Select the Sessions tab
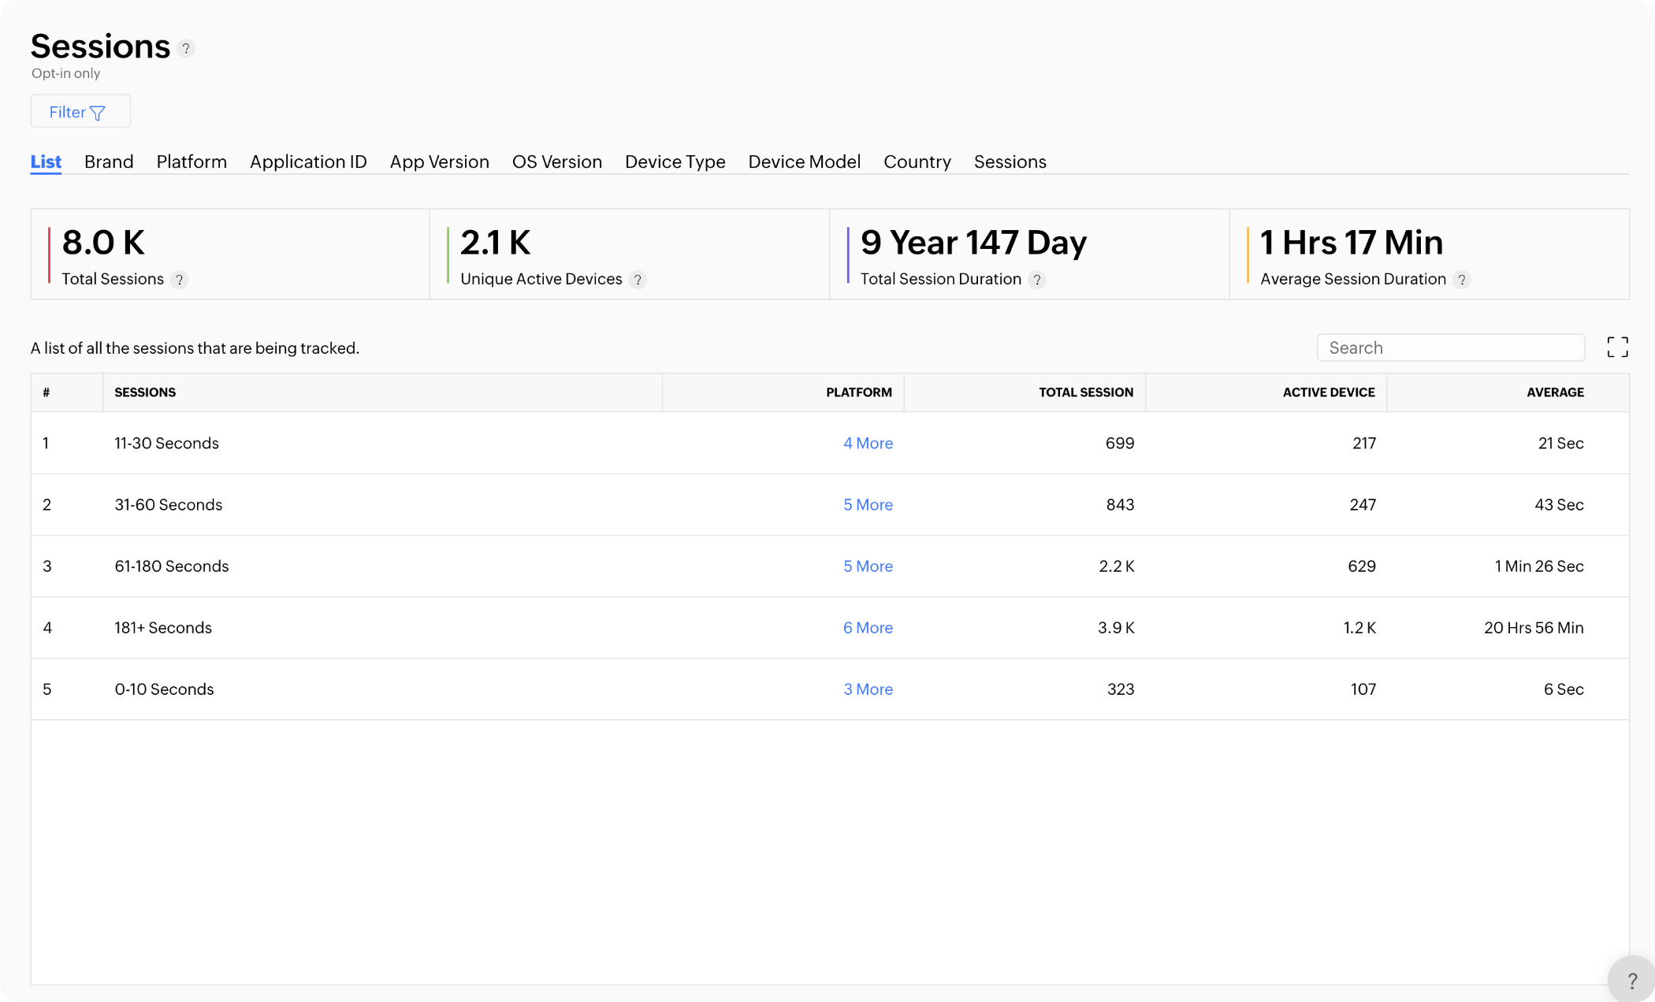Image resolution: width=1655 pixels, height=1002 pixels. (x=1010, y=162)
